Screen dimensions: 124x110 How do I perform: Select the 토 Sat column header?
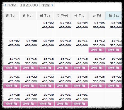coord(114,16)
